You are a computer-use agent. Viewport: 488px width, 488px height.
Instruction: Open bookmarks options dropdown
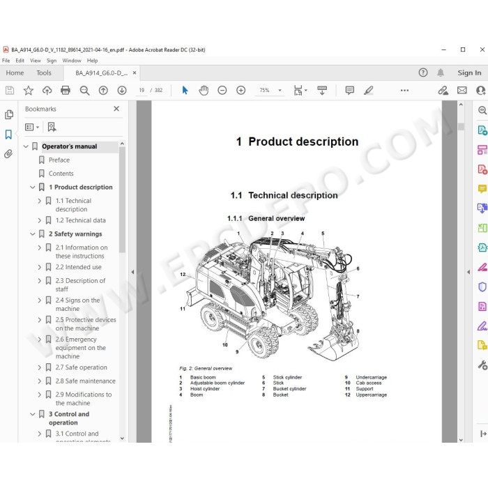pos(32,127)
